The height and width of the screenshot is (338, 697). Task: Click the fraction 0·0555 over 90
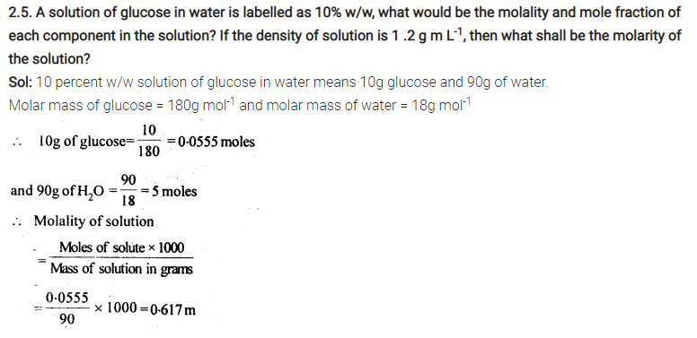tap(67, 308)
